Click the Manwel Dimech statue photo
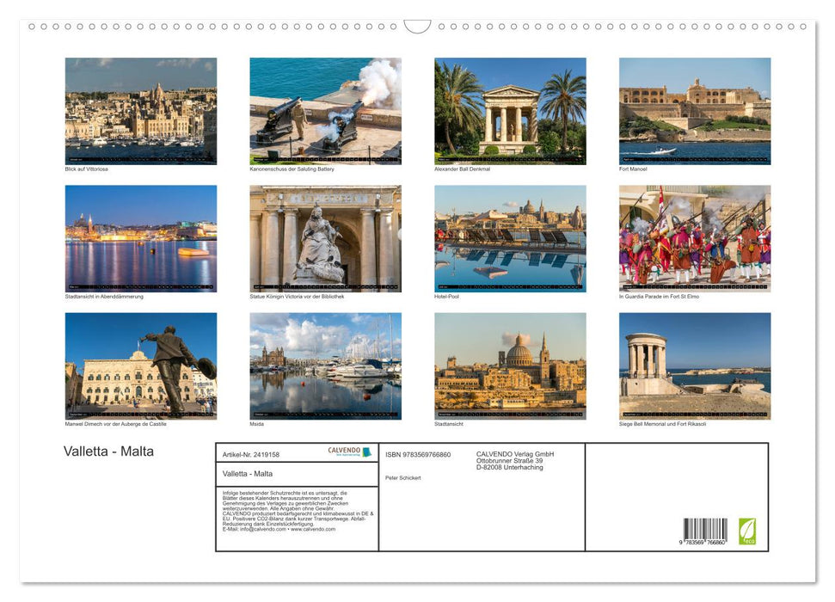This screenshot has width=835, height=602. (x=140, y=366)
